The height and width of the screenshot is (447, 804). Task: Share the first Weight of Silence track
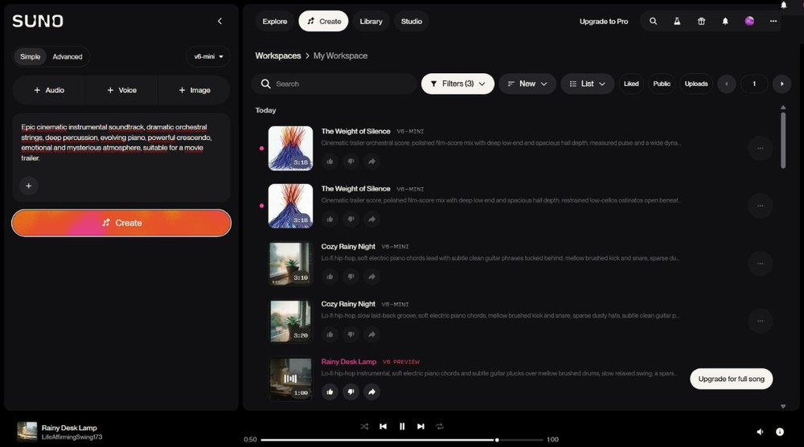(x=371, y=162)
